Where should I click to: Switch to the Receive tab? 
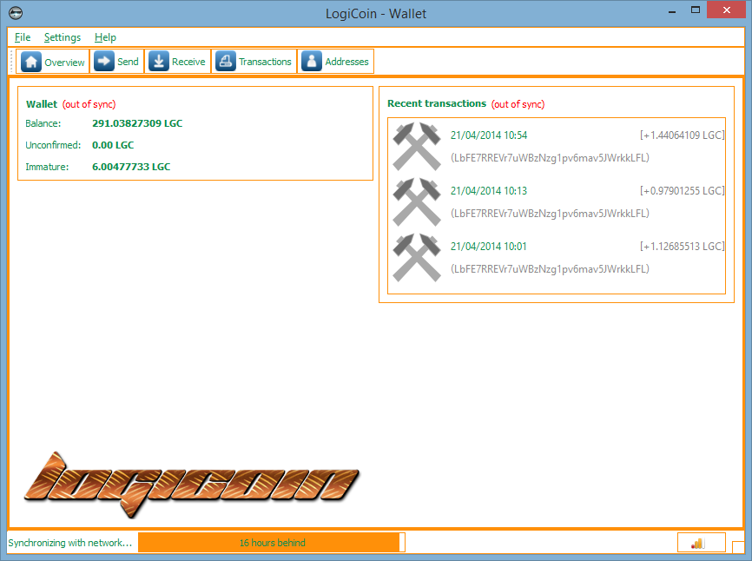(177, 62)
